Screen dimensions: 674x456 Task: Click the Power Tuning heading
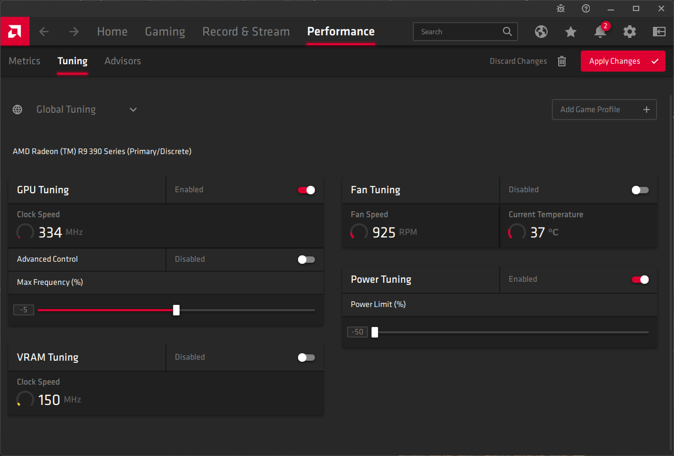click(x=381, y=280)
